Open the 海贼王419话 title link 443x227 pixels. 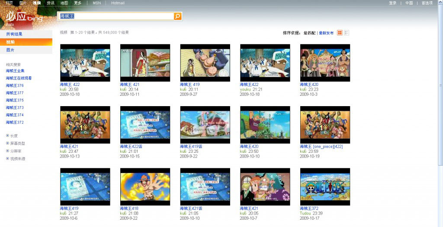191,147
